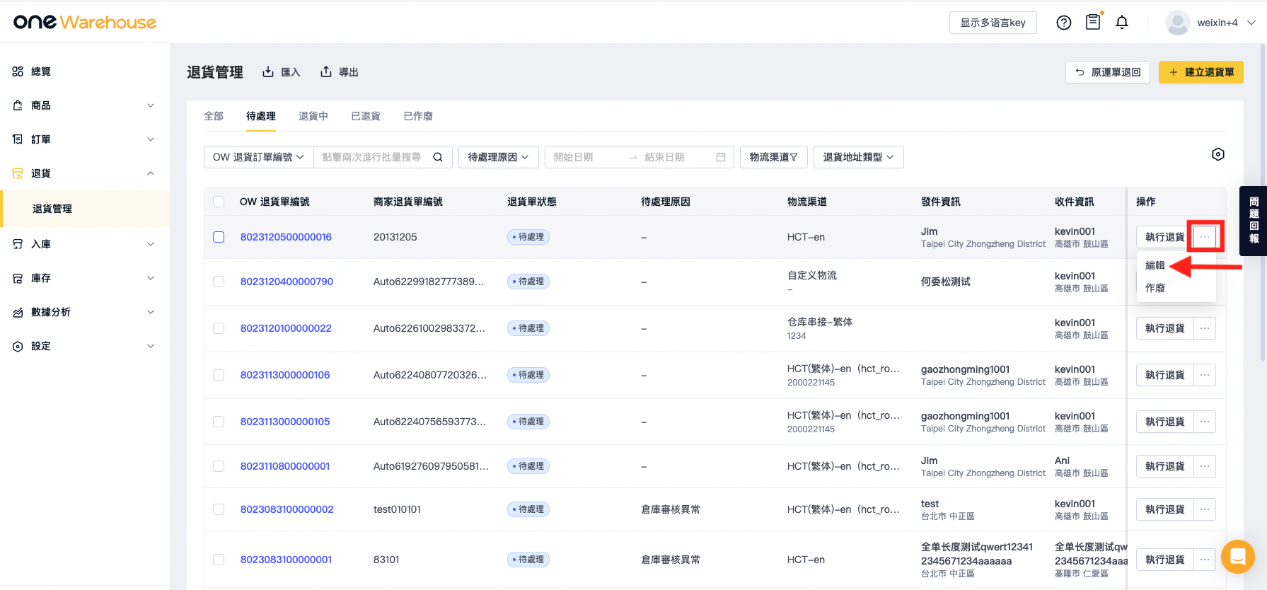1267x590 pixels.
Task: Open more actions for order 8023110800000001
Action: [1205, 466]
